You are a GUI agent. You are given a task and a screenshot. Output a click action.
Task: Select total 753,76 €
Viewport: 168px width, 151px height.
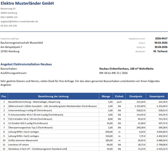[x=163, y=119]
